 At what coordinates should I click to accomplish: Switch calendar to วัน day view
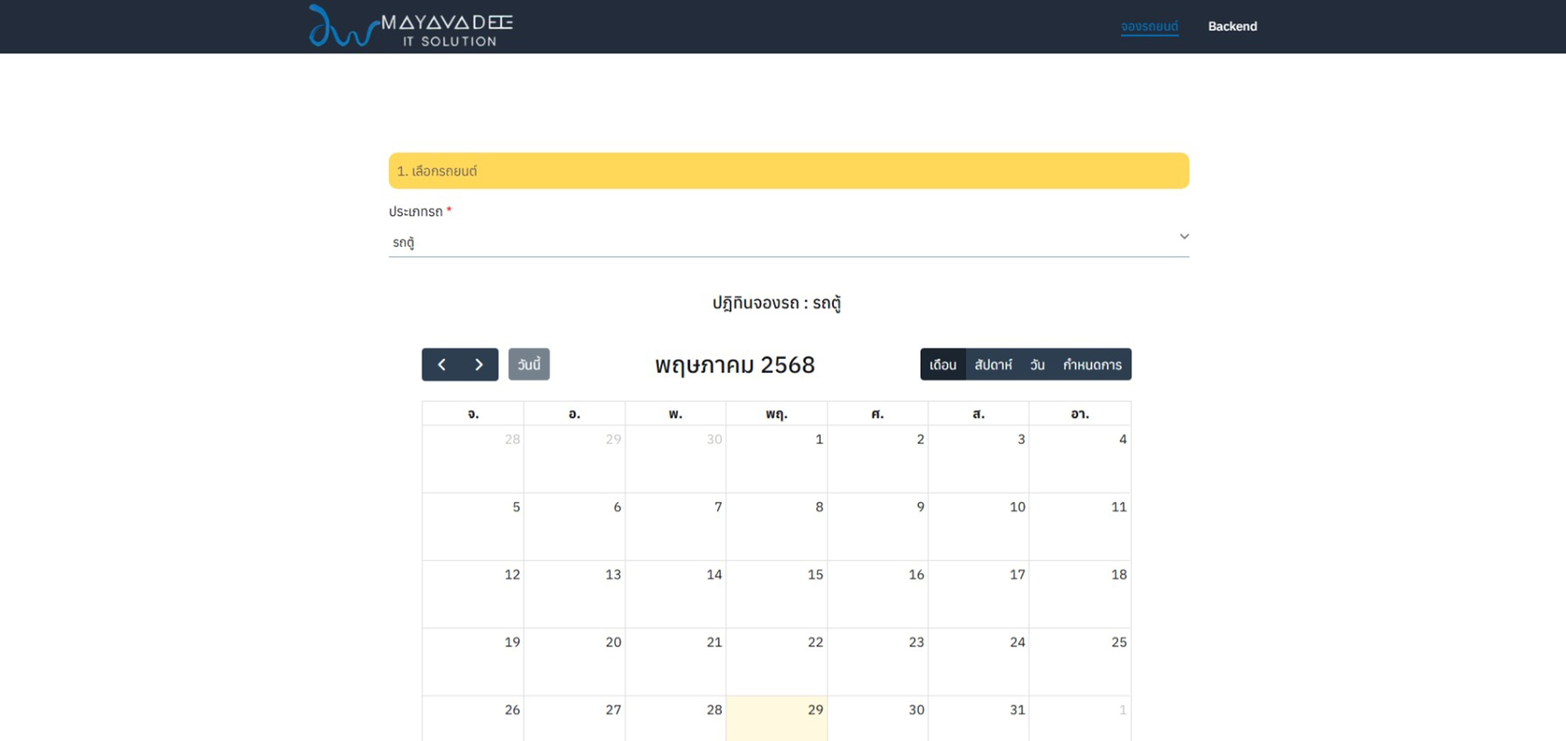pos(1037,365)
